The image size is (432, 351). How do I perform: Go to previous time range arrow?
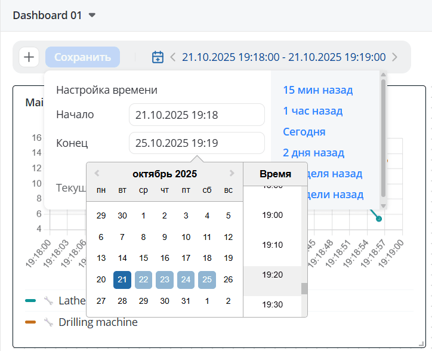pos(173,57)
